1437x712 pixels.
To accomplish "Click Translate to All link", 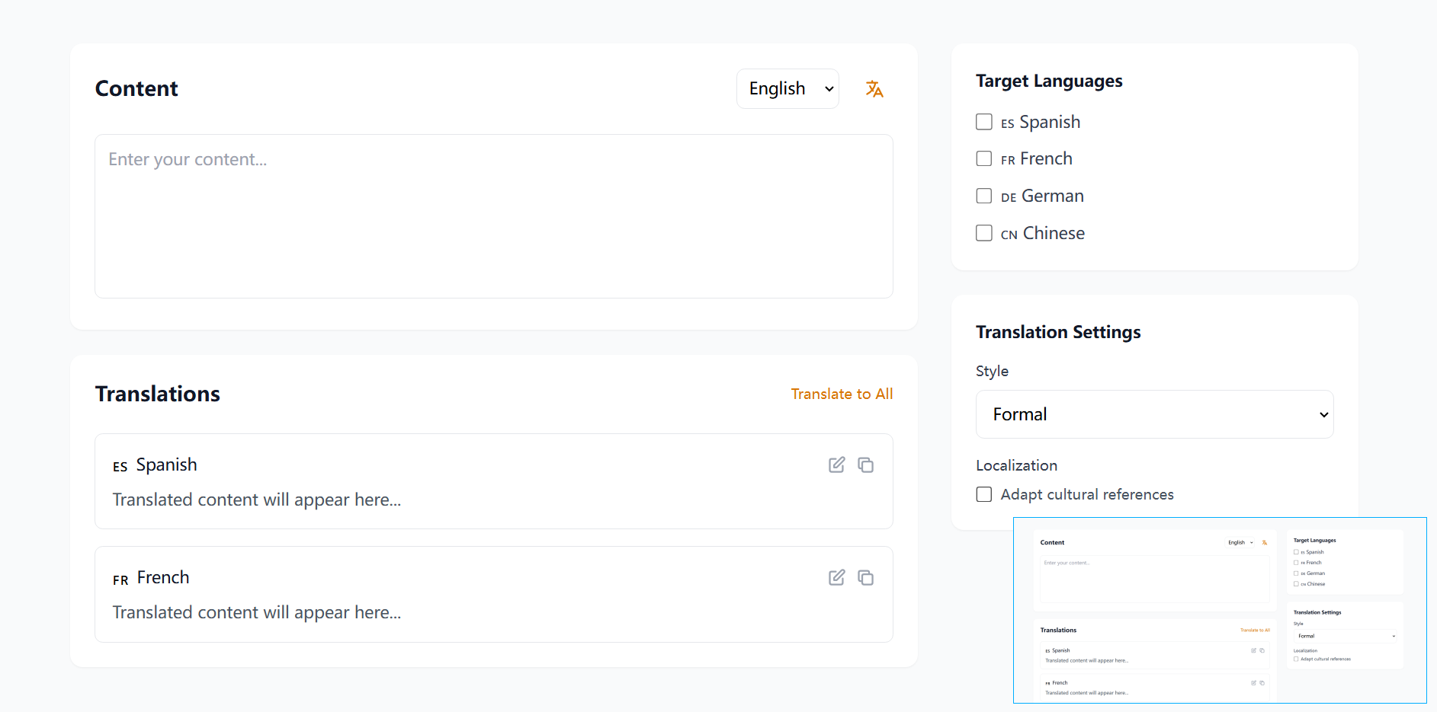I will coord(842,394).
